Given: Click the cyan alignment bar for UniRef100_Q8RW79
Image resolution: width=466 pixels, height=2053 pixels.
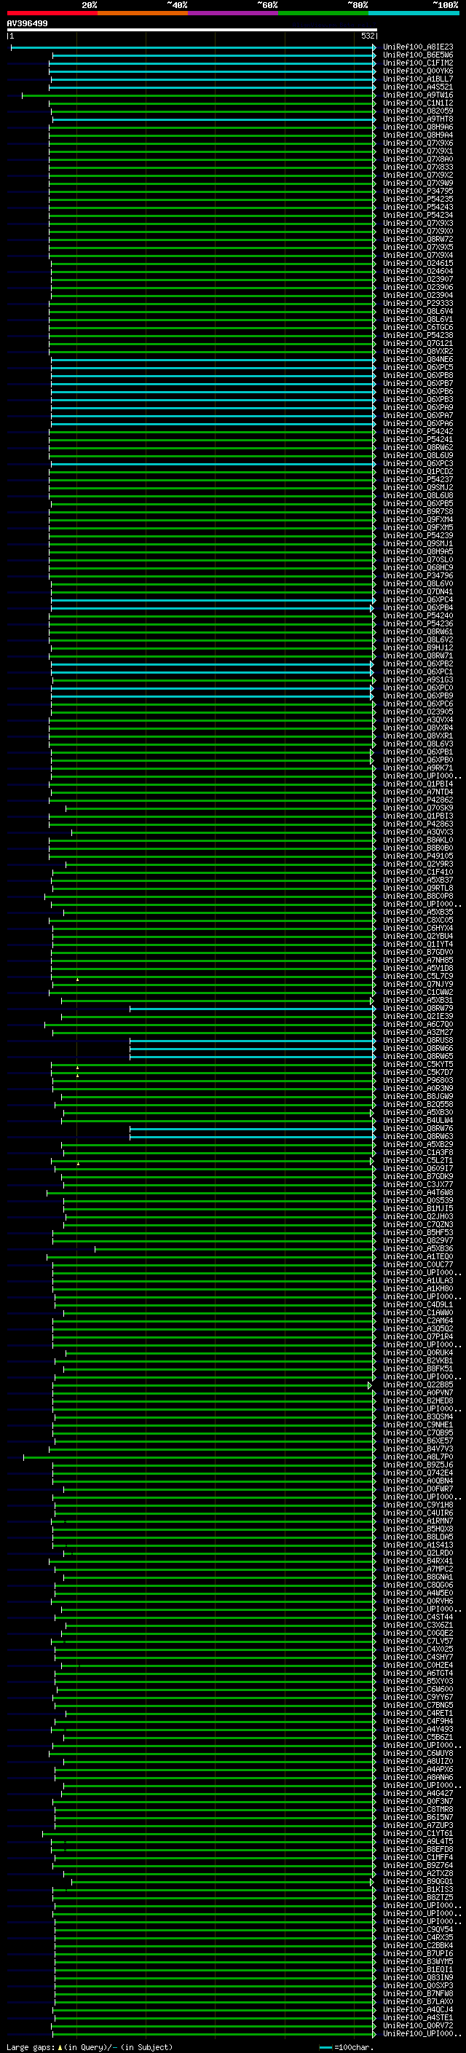Looking at the screenshot, I should [x=253, y=1009].
